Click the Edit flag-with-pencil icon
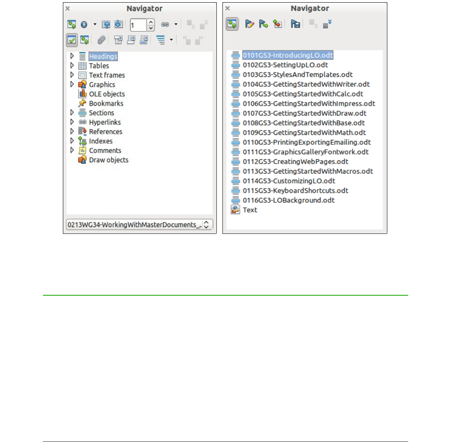Image resolution: width=451 pixels, height=442 pixels. click(249, 24)
